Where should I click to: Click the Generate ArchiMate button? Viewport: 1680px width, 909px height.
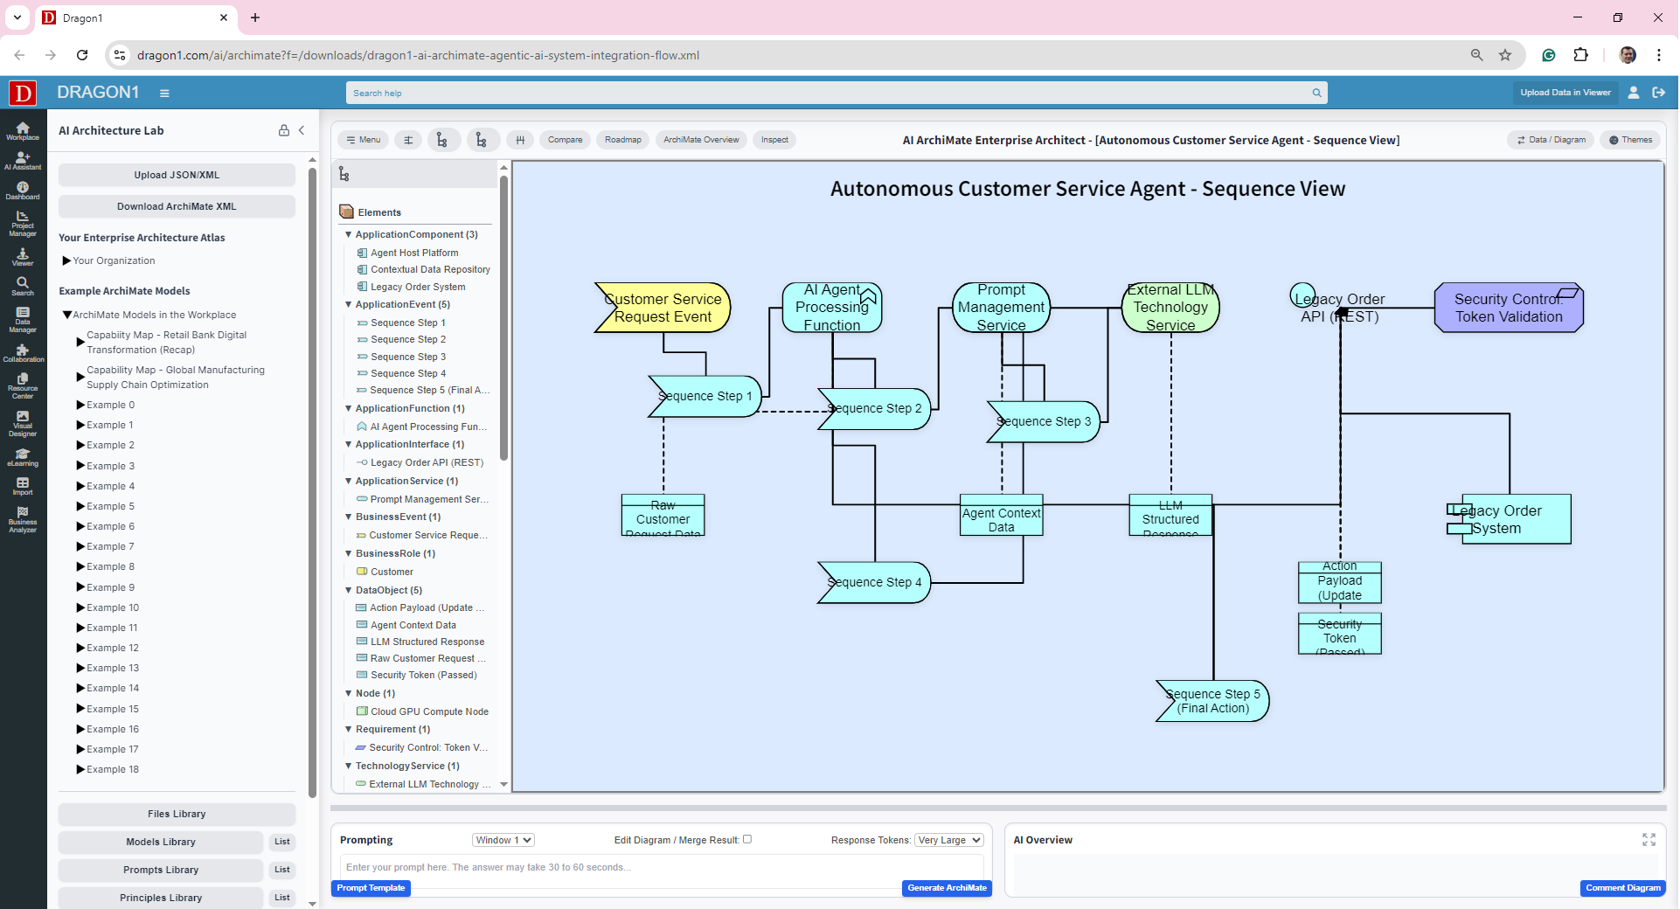pyautogui.click(x=947, y=888)
